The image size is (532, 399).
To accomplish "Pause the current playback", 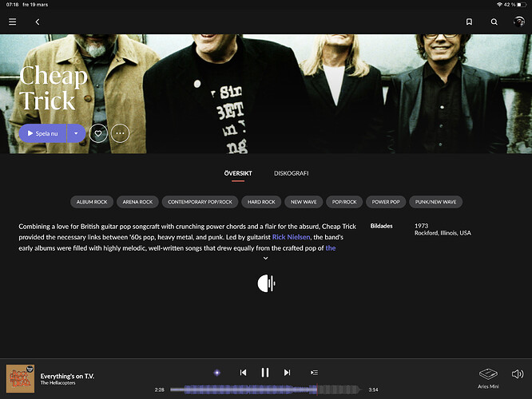I will pyautogui.click(x=265, y=373).
